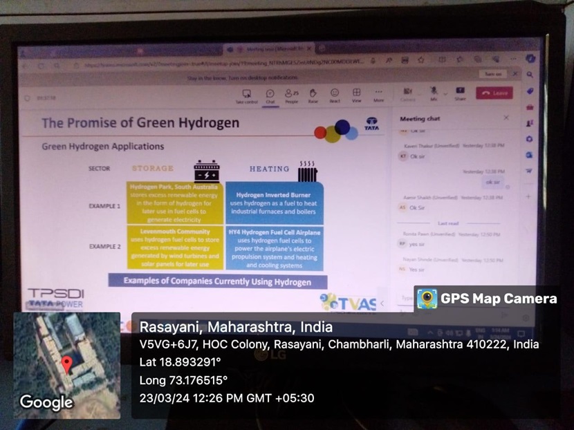Image resolution: width=574 pixels, height=430 pixels.
Task: Click the network icon in the system tray
Action: click(459, 332)
